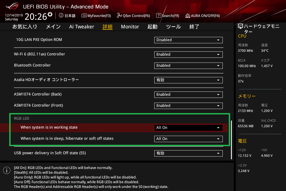Click the メモリー heading
Viewport: 286px width, 191px height.
click(247, 96)
